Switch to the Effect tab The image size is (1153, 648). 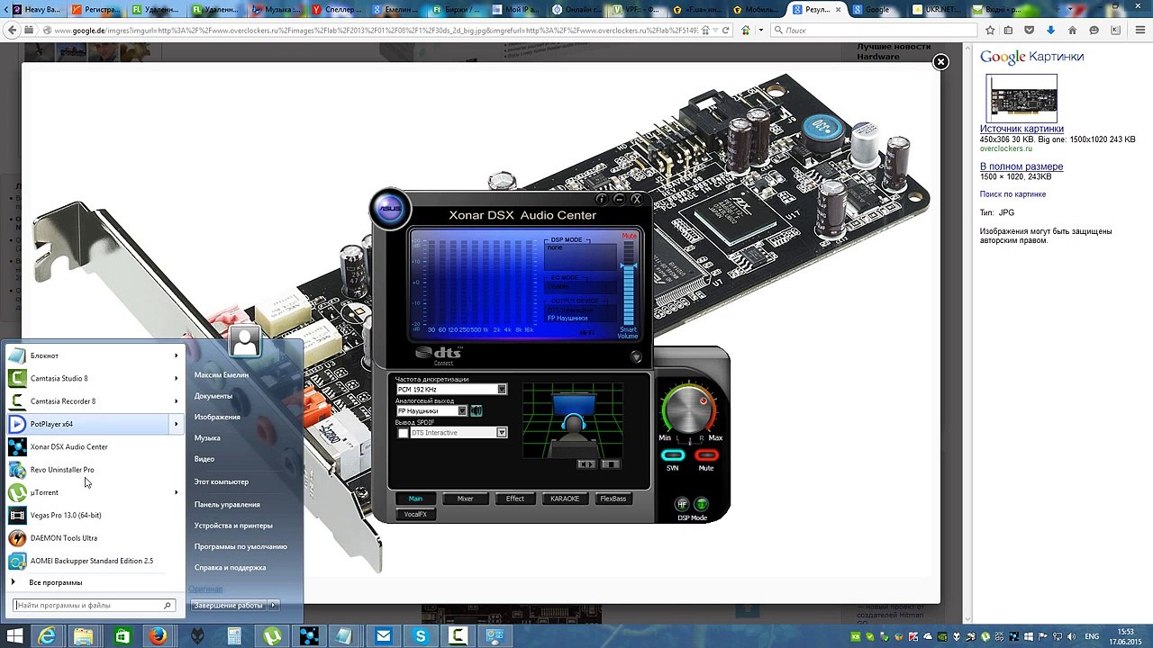click(515, 499)
